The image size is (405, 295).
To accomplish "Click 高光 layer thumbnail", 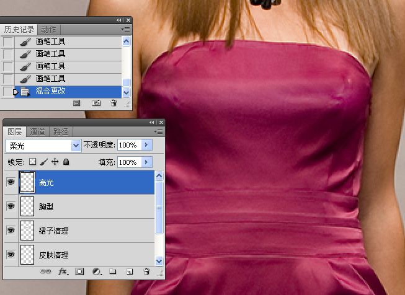I will [x=27, y=182].
